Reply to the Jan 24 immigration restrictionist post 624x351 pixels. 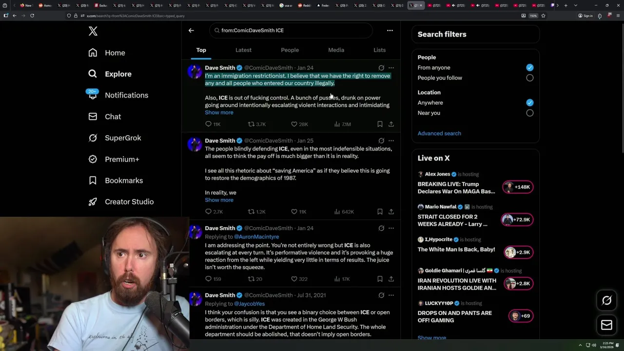(x=213, y=124)
